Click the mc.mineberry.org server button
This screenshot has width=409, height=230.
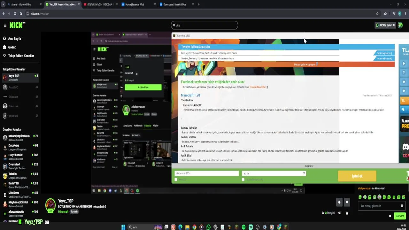coord(384,58)
